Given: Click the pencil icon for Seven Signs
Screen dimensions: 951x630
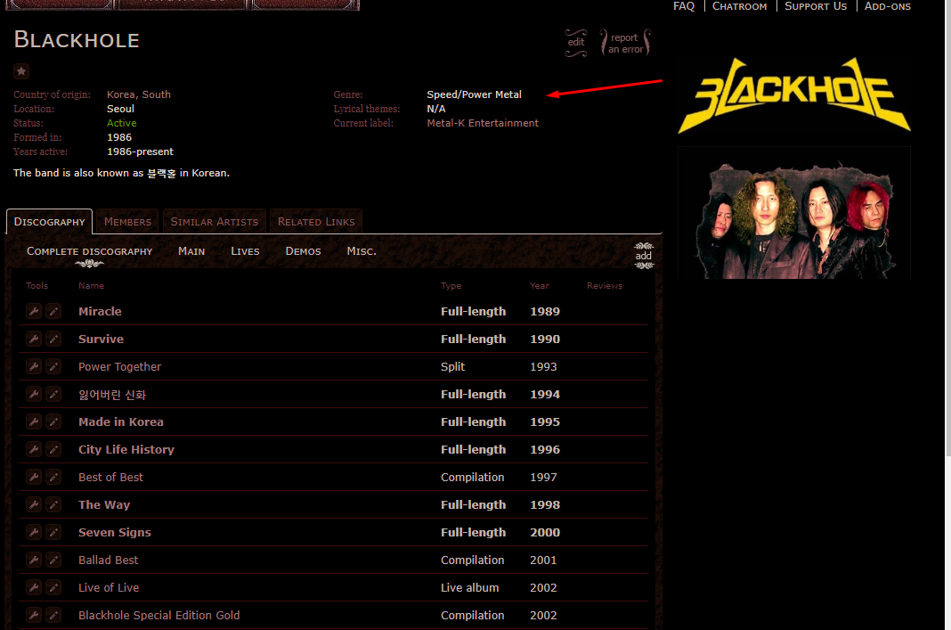Looking at the screenshot, I should pos(54,532).
